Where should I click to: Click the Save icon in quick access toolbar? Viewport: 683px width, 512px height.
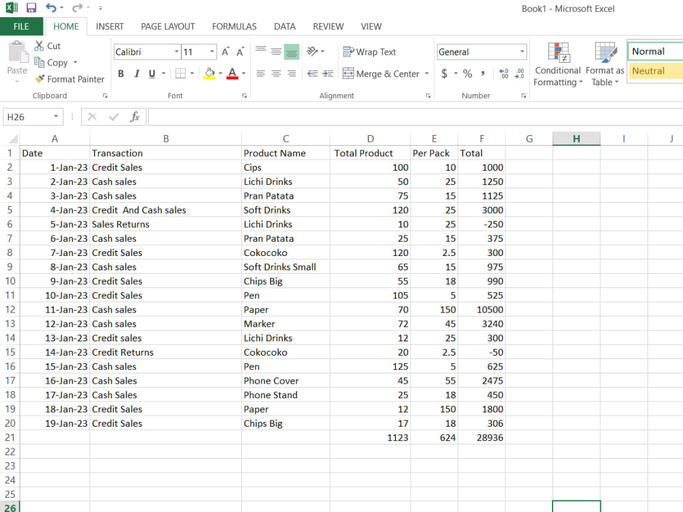(31, 8)
